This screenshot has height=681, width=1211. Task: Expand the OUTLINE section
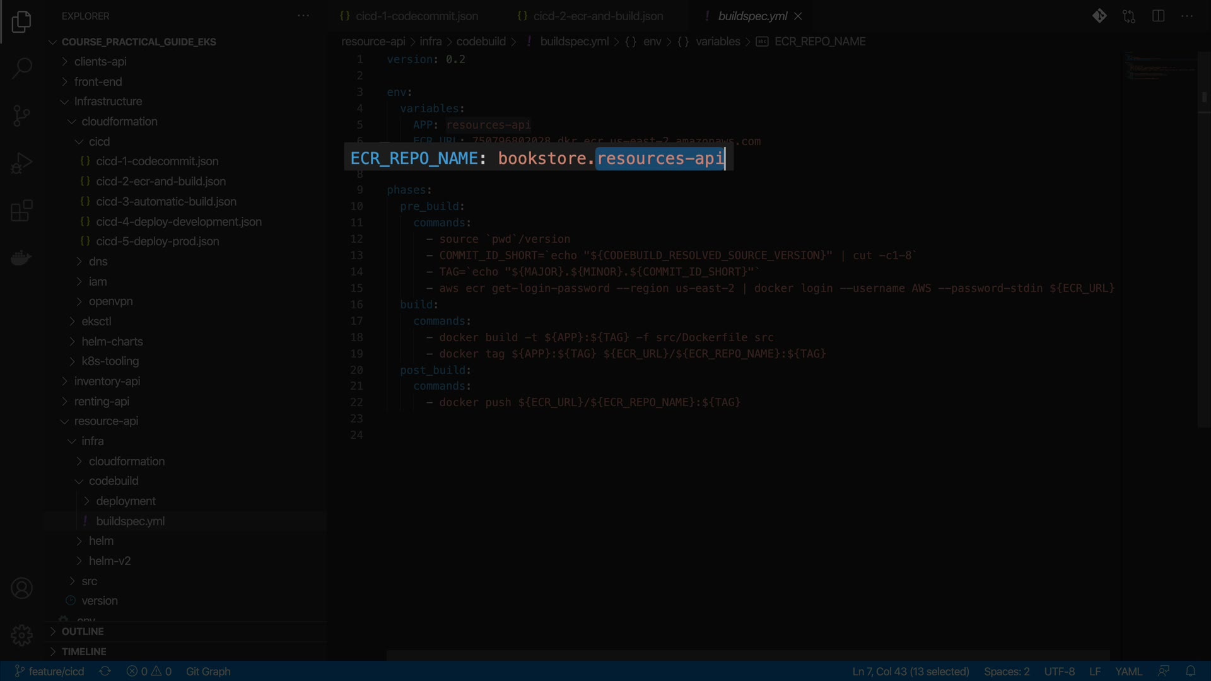[83, 632]
